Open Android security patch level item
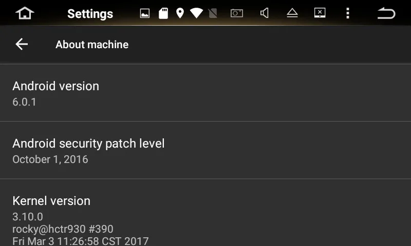 pyautogui.click(x=206, y=151)
